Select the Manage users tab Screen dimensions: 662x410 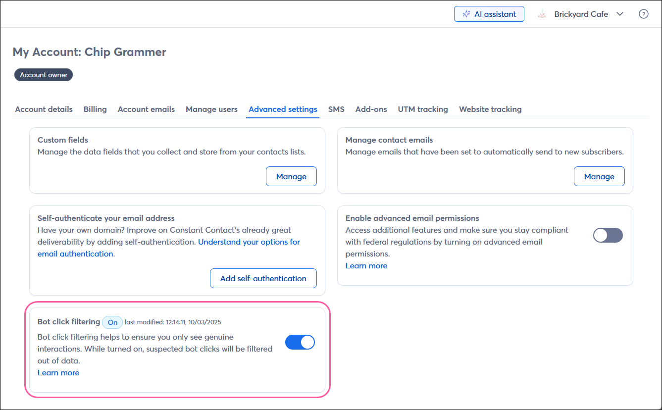click(211, 109)
